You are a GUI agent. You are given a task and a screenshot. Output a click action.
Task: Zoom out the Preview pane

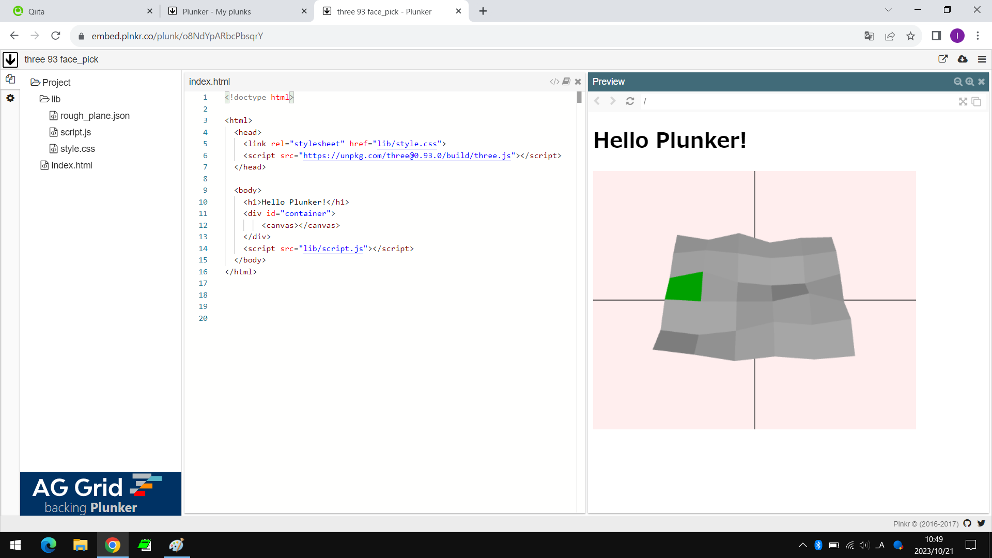958,82
